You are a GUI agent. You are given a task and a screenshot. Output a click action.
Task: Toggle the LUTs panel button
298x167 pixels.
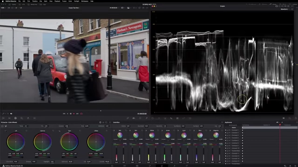22,4
